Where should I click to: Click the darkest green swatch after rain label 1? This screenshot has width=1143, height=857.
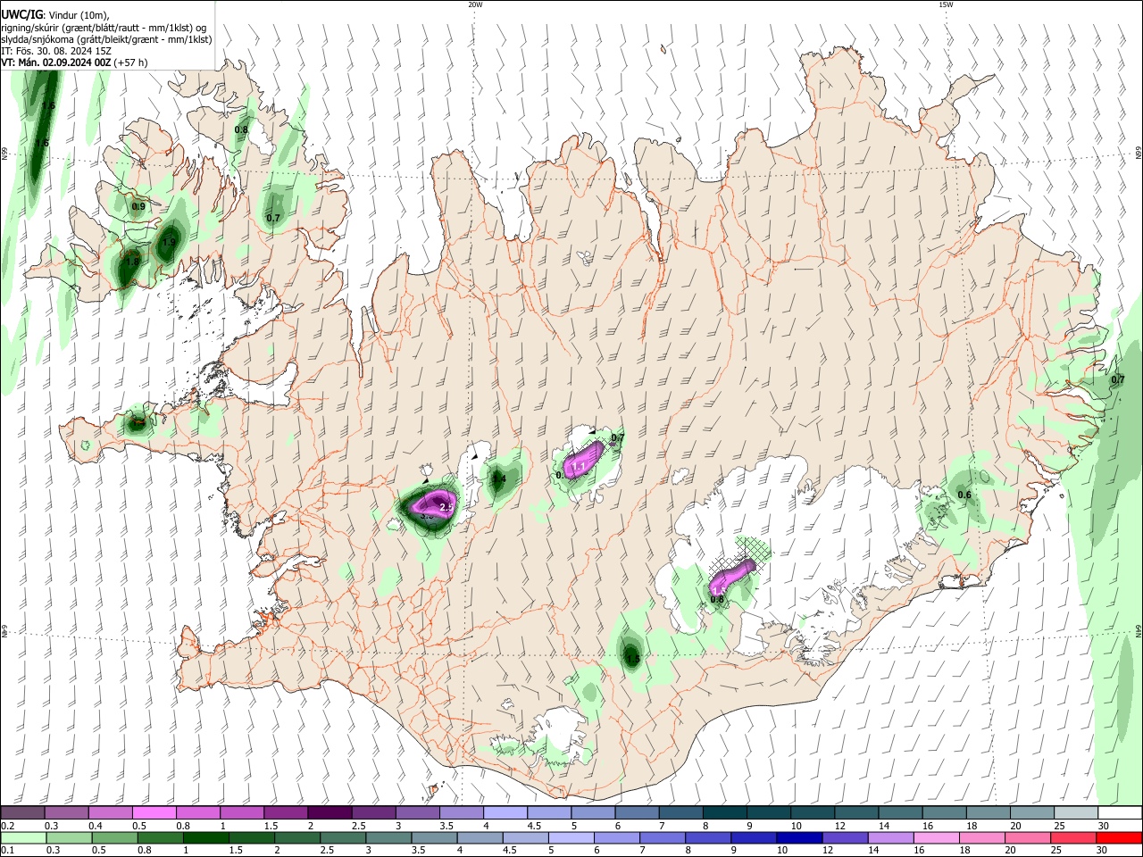tap(206, 837)
